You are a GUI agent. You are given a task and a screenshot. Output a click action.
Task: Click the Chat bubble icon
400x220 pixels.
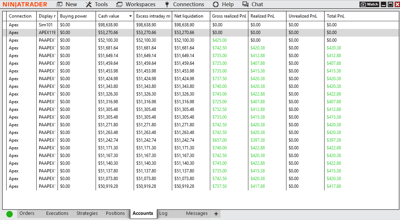coord(245,4)
